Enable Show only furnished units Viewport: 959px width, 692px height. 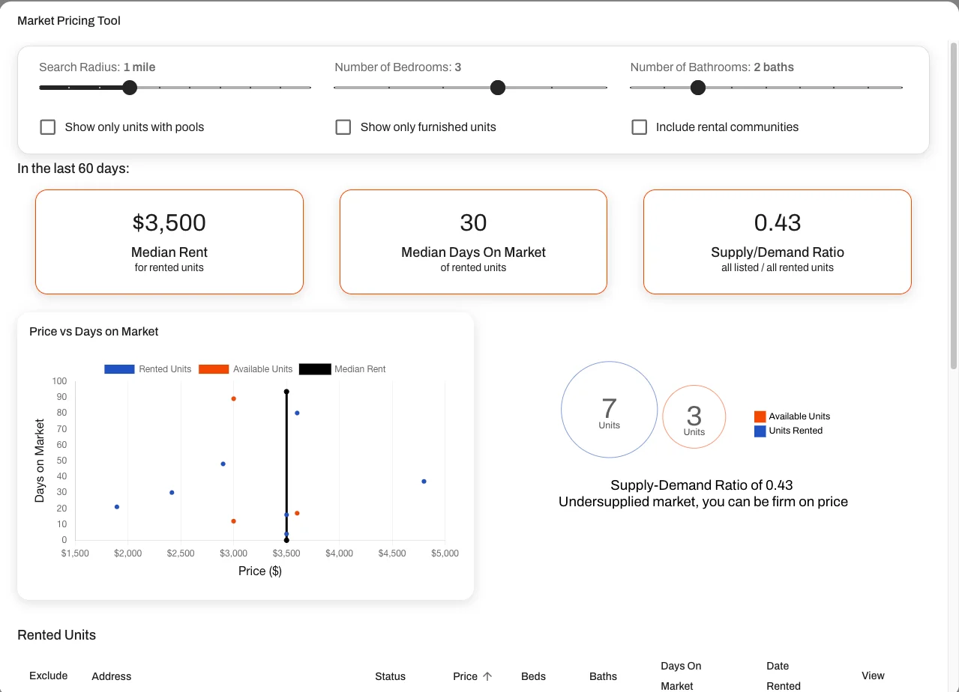[343, 127]
